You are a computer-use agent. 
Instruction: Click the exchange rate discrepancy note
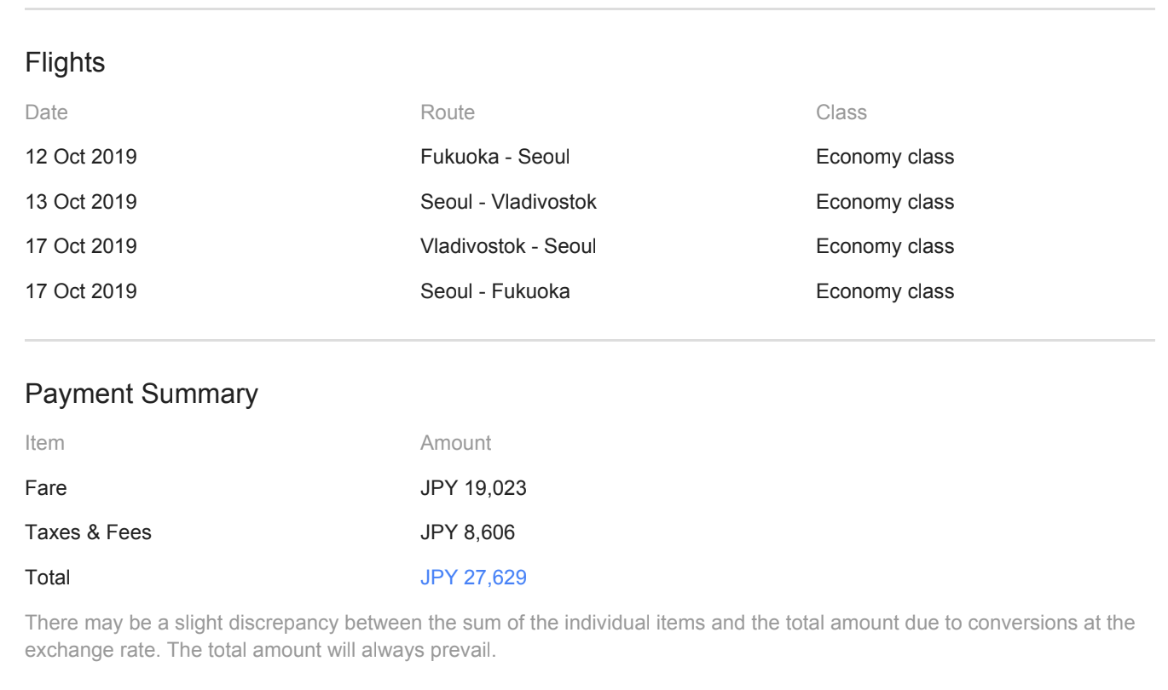580,635
